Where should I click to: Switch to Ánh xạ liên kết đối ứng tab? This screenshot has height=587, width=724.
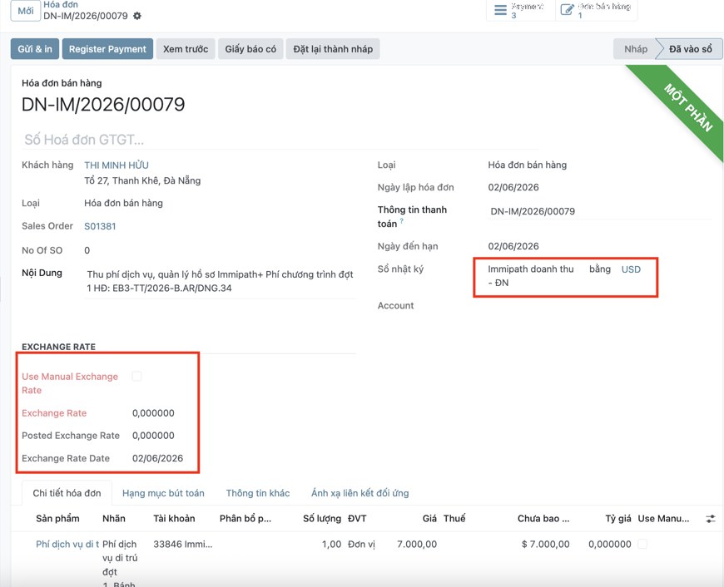pyautogui.click(x=360, y=493)
